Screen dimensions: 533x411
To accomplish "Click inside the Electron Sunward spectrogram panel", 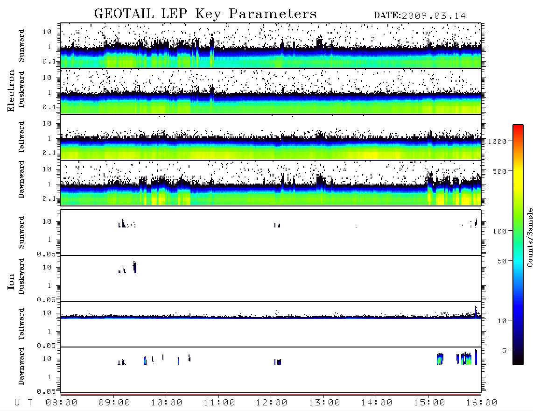I will [271, 46].
